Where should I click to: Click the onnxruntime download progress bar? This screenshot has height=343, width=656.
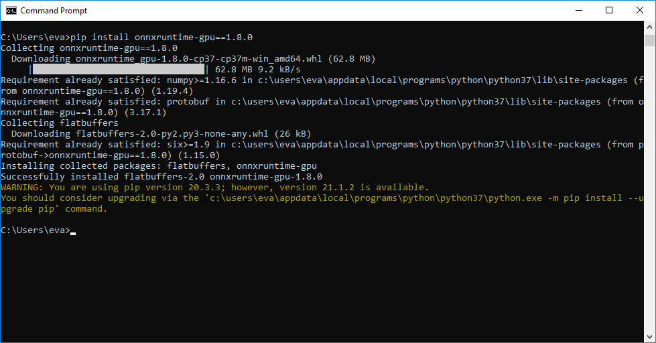[119, 70]
